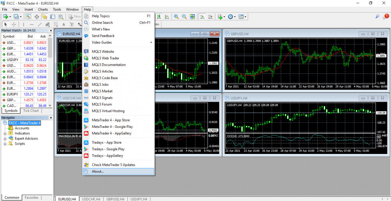Select the GBPUSD,H4 chart tab
Viewport: 391px width, 201px height.
[115, 199]
